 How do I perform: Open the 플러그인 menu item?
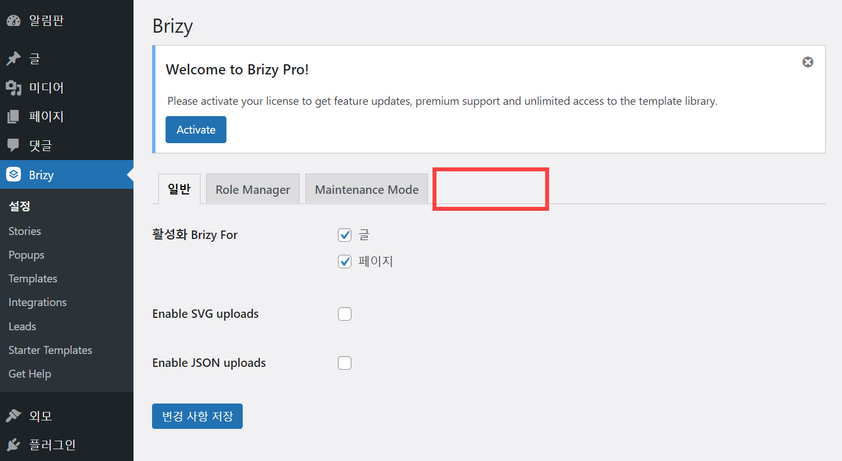point(52,445)
